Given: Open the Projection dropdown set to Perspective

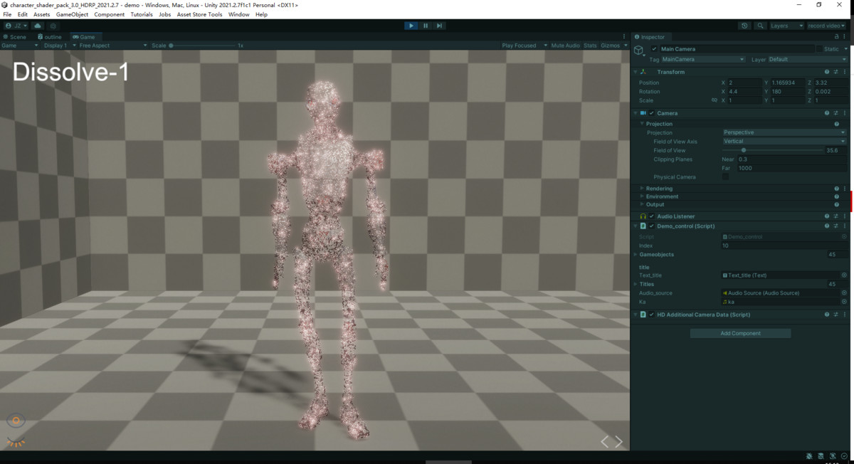Looking at the screenshot, I should (783, 132).
